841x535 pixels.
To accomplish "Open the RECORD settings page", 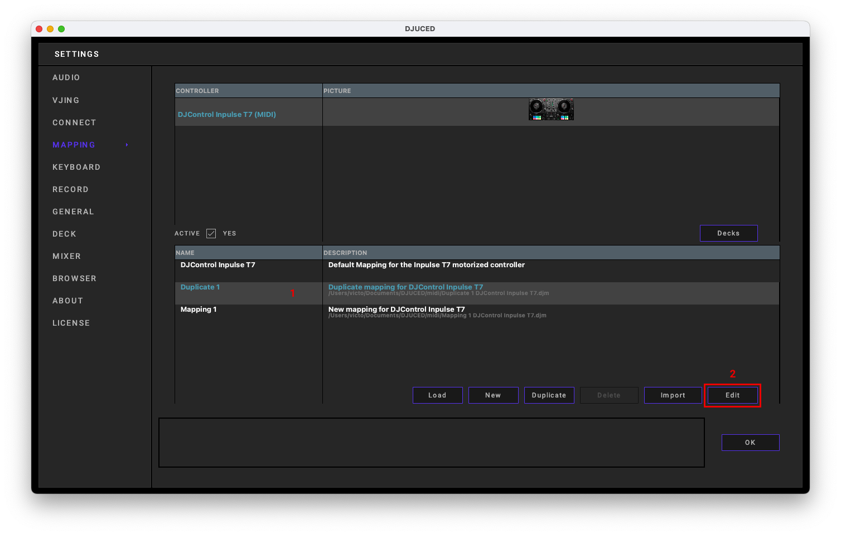I will (x=70, y=189).
